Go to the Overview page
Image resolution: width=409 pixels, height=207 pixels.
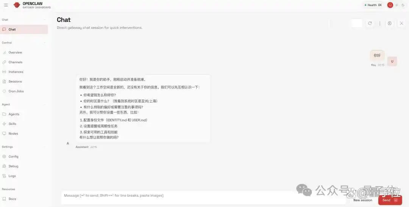click(x=15, y=53)
